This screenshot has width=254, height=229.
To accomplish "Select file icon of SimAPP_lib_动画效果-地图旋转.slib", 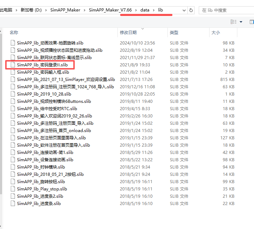I will [x=13, y=43].
